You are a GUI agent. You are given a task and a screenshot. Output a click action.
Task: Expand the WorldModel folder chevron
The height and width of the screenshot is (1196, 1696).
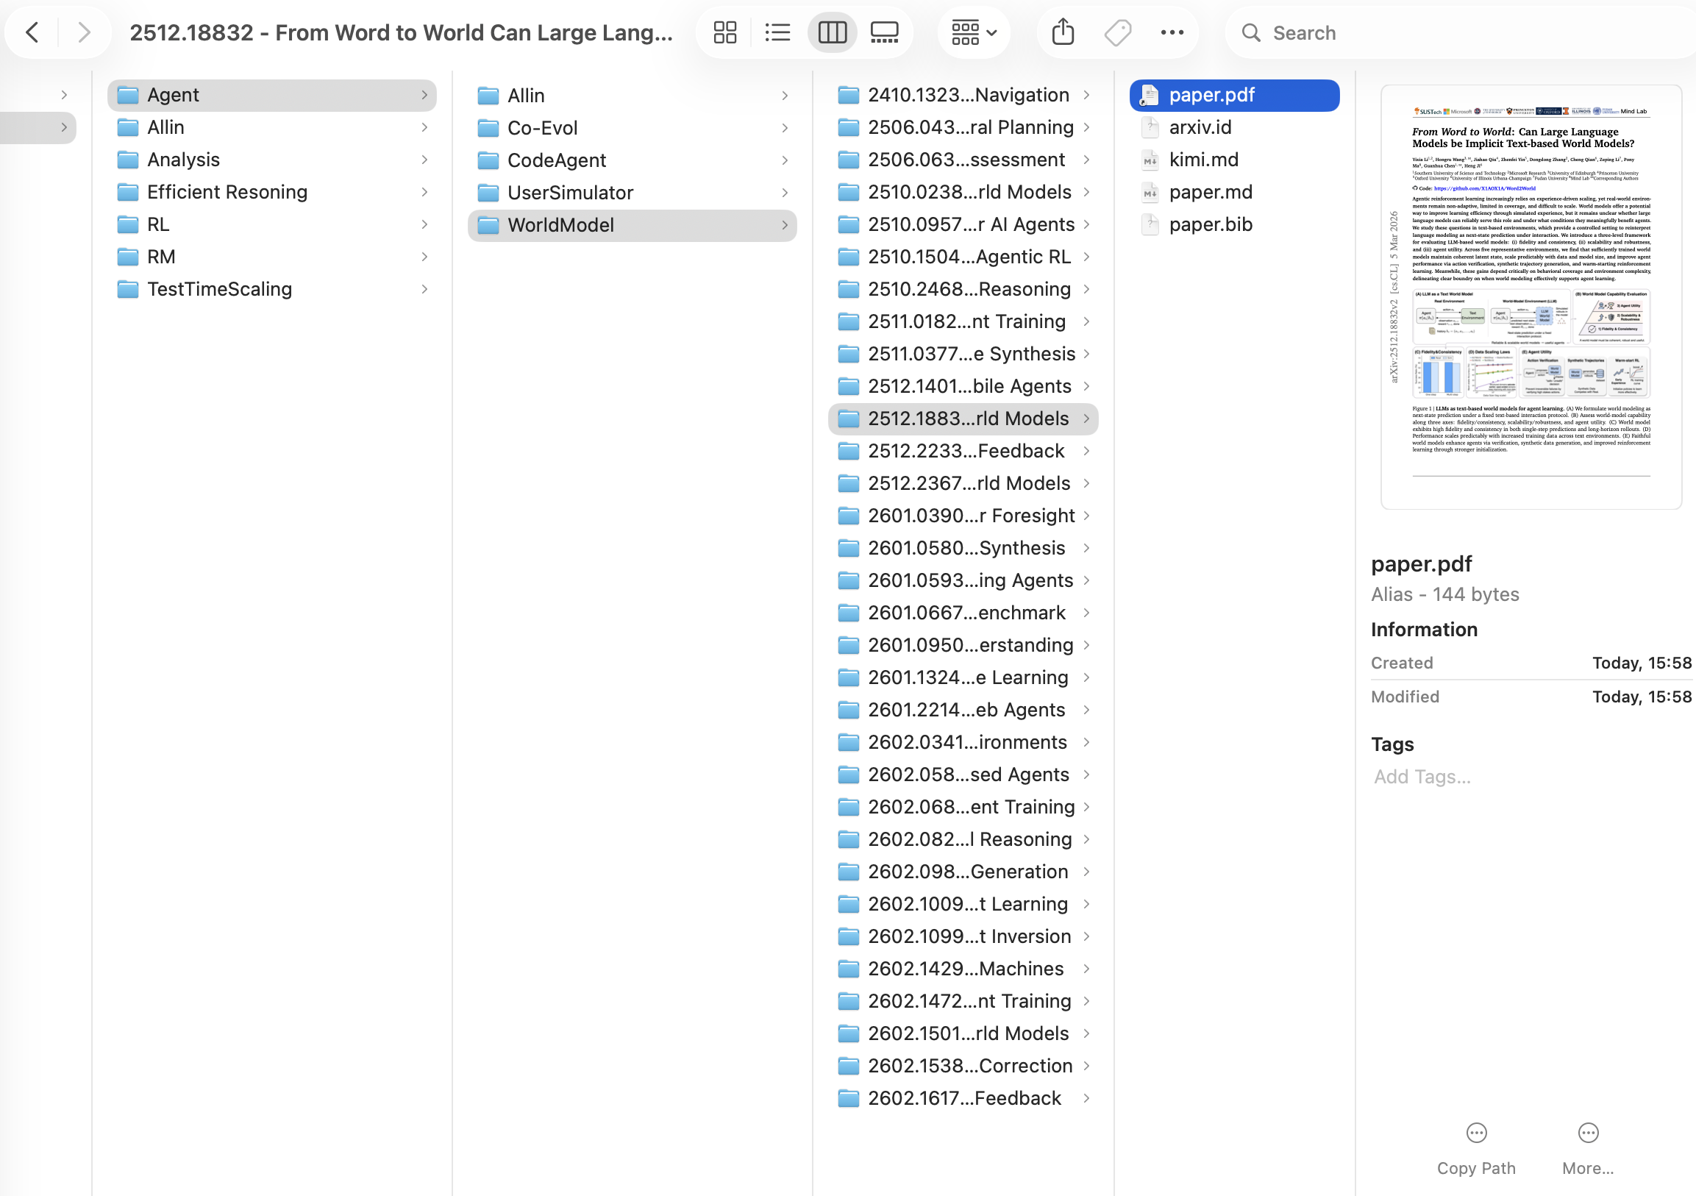point(785,224)
